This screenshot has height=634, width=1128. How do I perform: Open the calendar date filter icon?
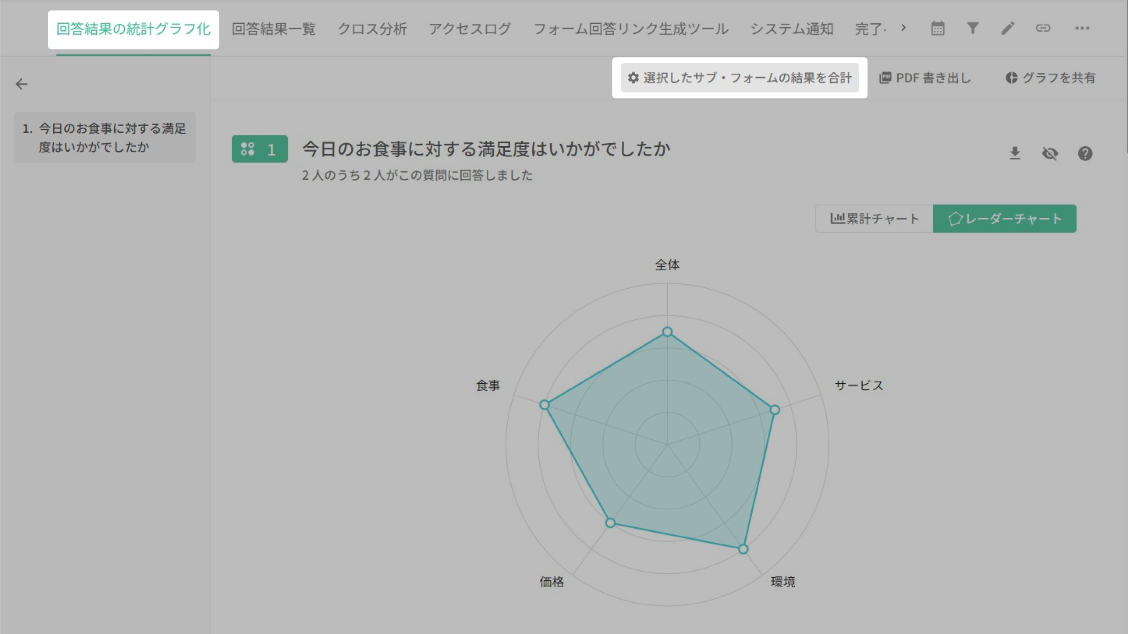pos(938,28)
